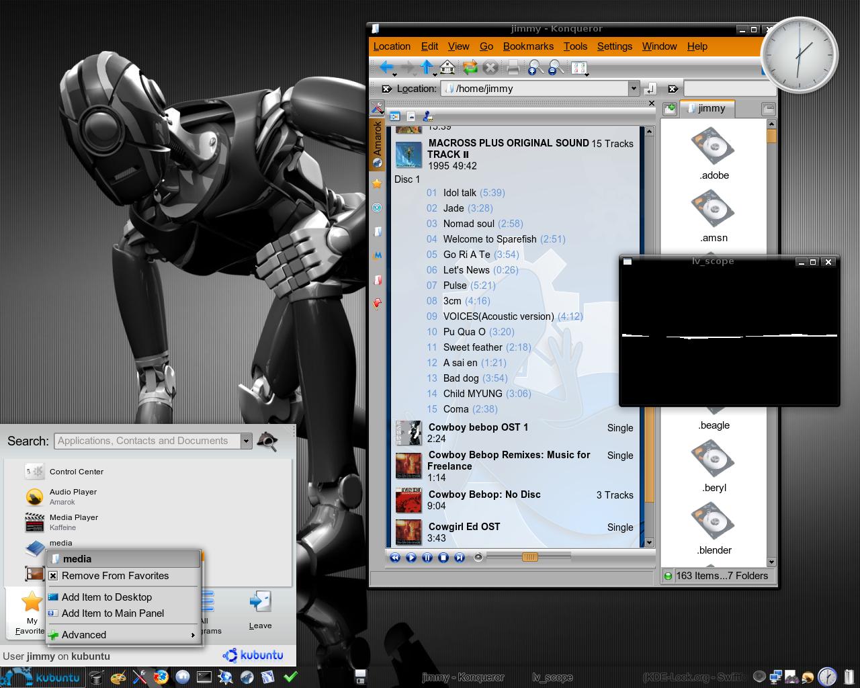Expand the Cowgirl Ed OST album
Image resolution: width=860 pixels, height=688 pixels.
tap(514, 532)
